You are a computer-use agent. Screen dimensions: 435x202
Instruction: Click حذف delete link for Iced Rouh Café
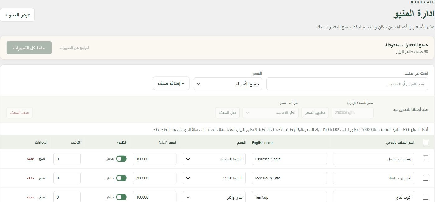click(x=30, y=178)
